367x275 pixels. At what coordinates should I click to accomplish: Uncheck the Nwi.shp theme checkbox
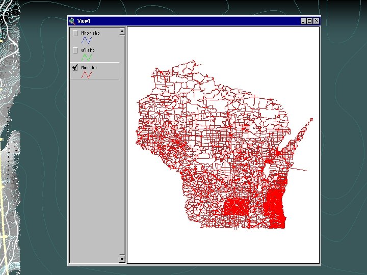(x=75, y=68)
